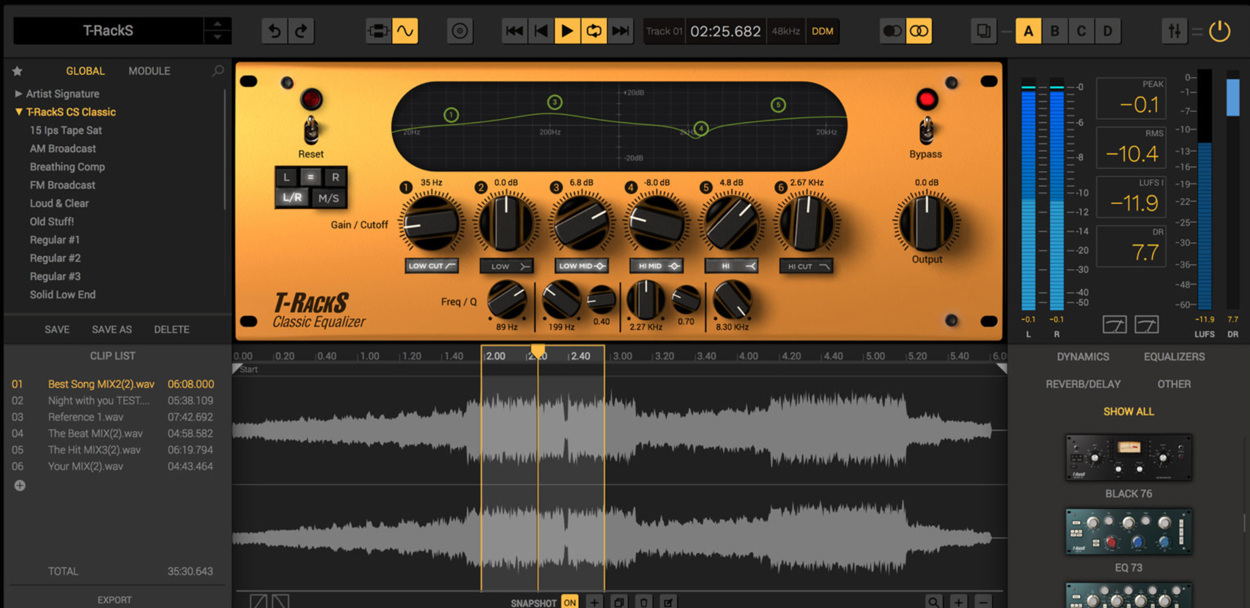This screenshot has height=608, width=1250.
Task: Select the module chain view icon
Action: point(378,31)
